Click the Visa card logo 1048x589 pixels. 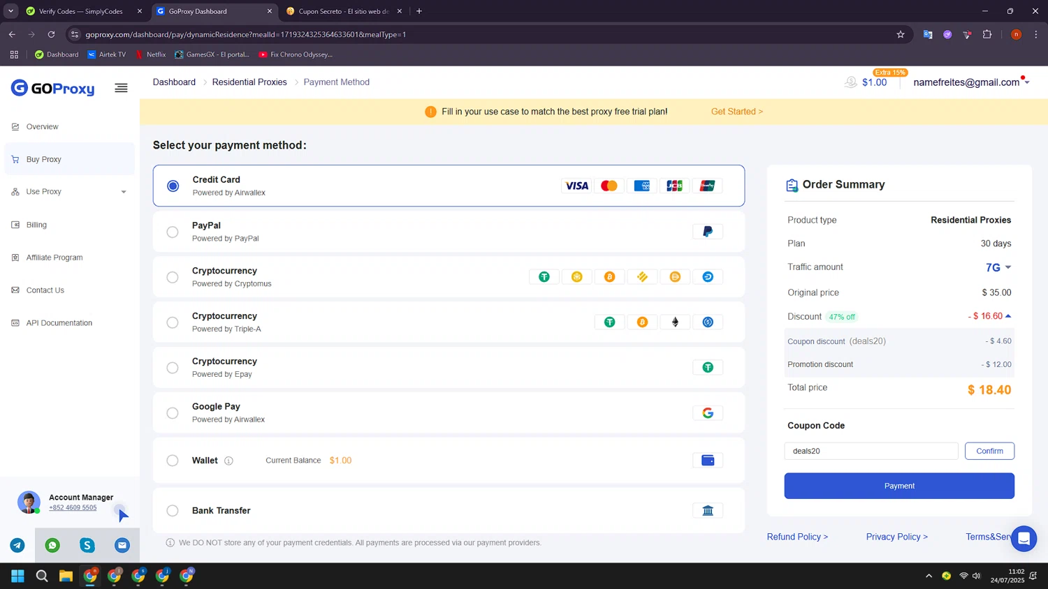576,186
